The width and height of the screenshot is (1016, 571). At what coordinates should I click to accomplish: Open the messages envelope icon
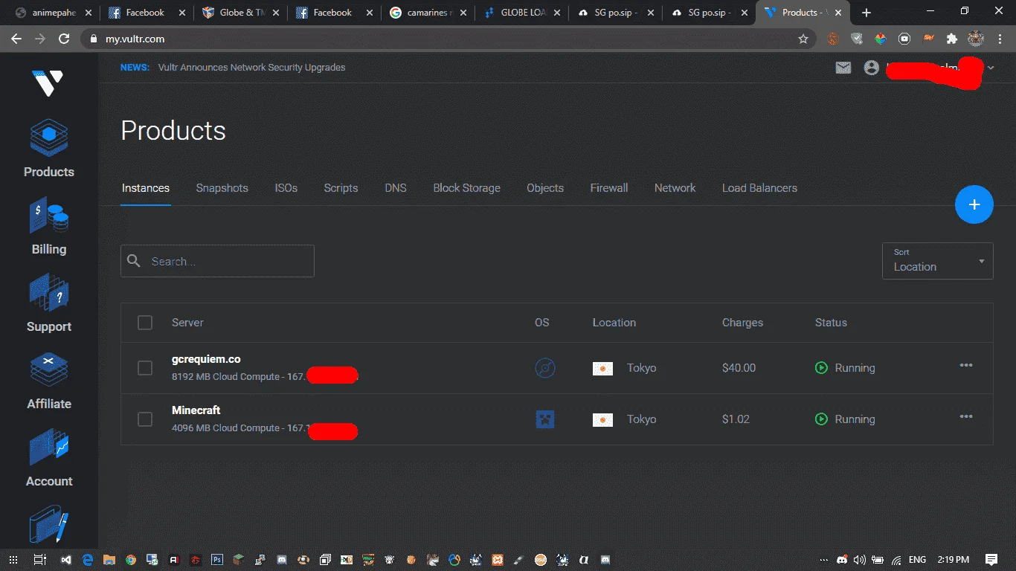point(843,68)
